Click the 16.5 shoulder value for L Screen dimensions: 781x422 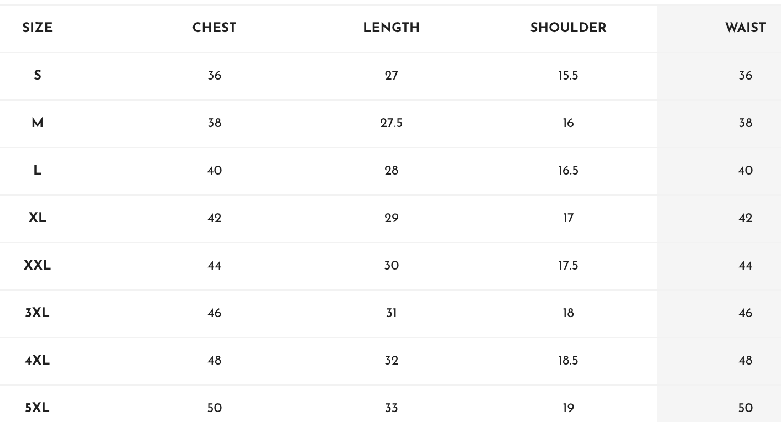(569, 170)
